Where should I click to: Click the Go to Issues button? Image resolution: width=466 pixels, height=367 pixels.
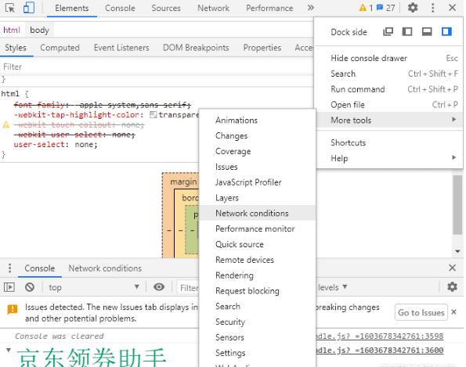[421, 312]
